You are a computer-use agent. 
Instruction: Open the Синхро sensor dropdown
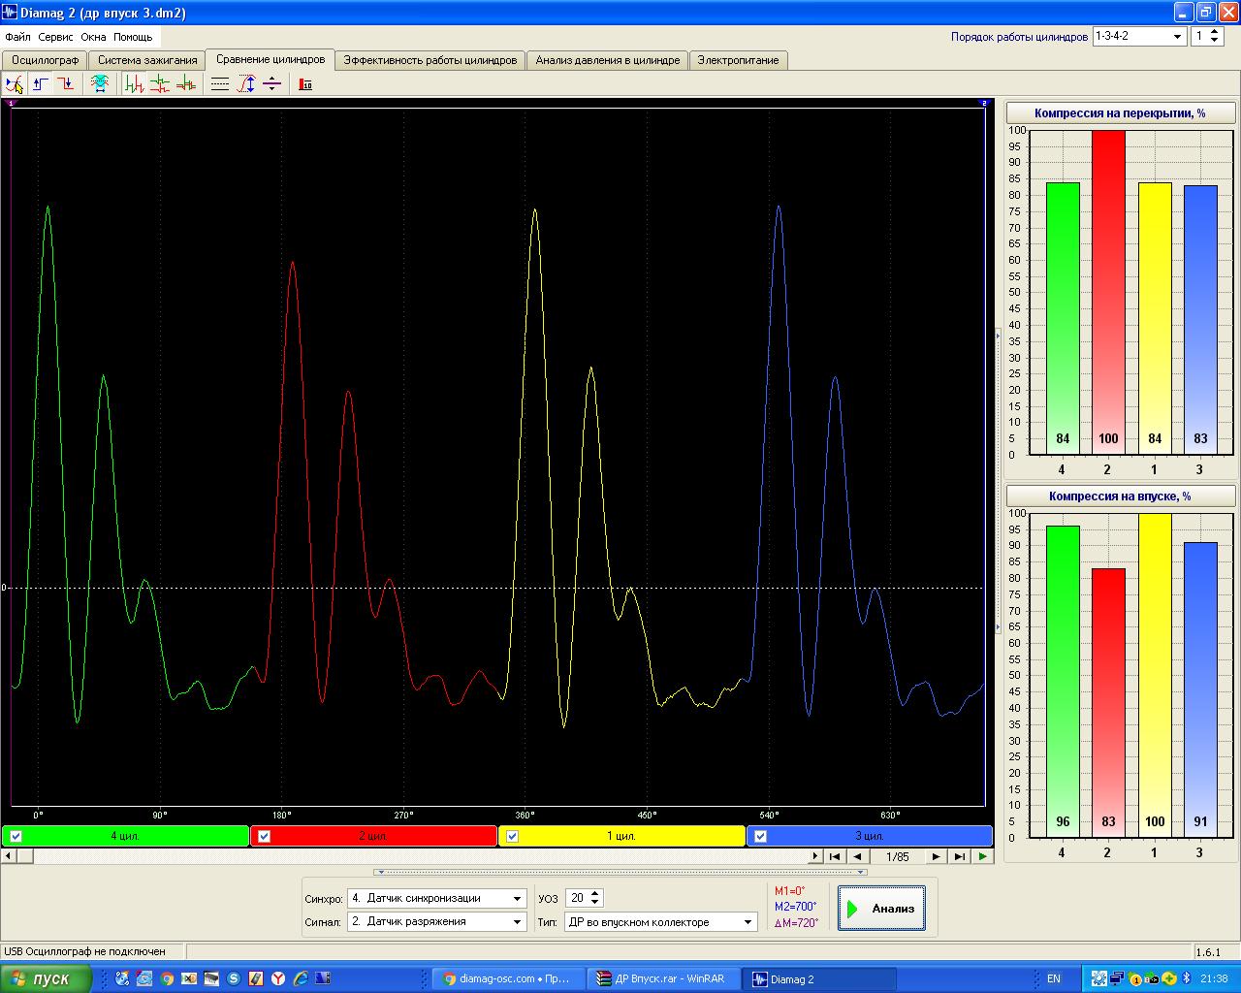pos(517,899)
